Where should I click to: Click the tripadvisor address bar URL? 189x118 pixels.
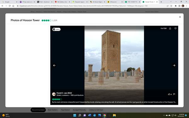pyautogui.click(x=83, y=6)
